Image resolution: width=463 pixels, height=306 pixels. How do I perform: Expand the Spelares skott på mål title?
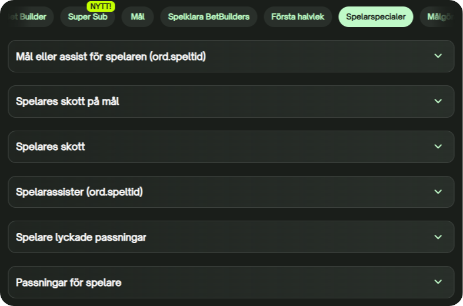[68, 102]
